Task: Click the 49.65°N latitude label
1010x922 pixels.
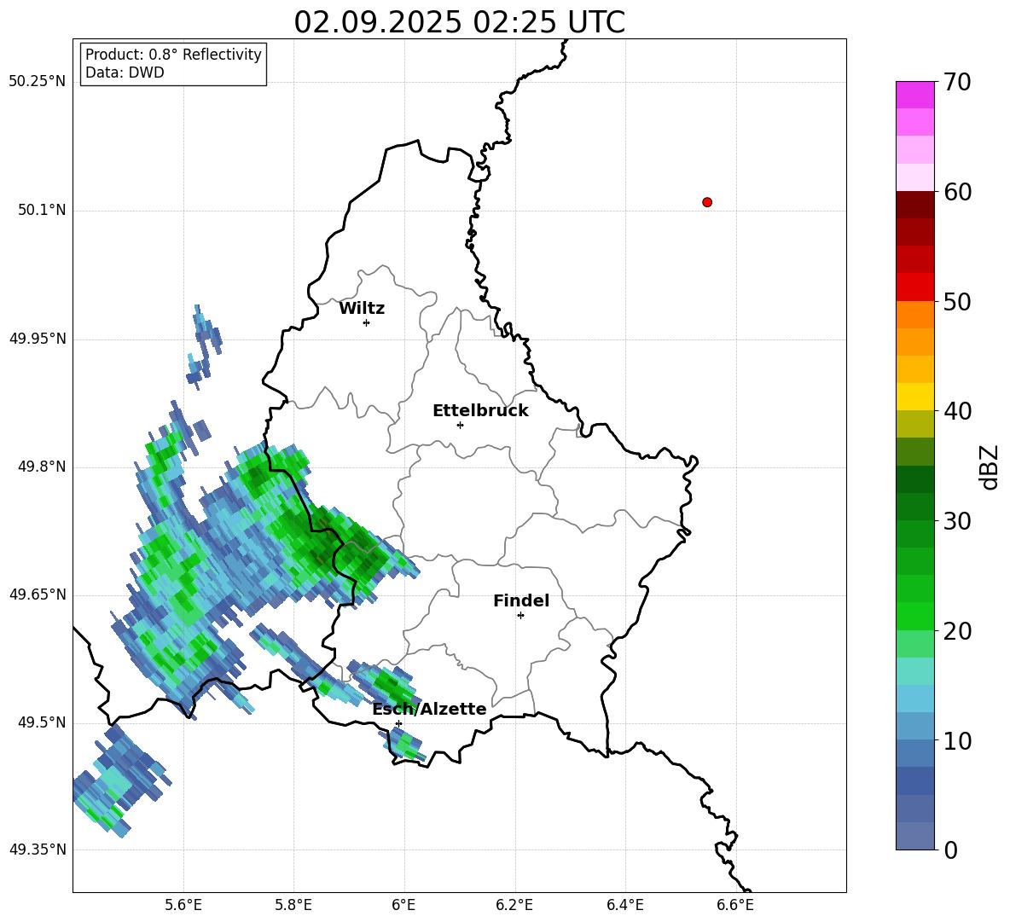Action: point(38,595)
